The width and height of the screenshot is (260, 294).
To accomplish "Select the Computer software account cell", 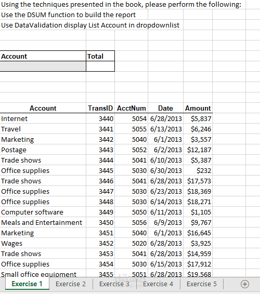I will (43, 212).
